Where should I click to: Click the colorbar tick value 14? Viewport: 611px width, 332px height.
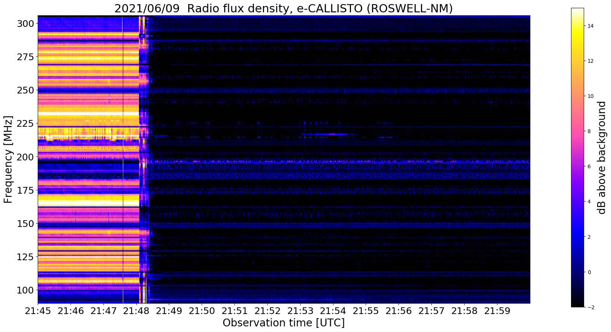tap(591, 26)
